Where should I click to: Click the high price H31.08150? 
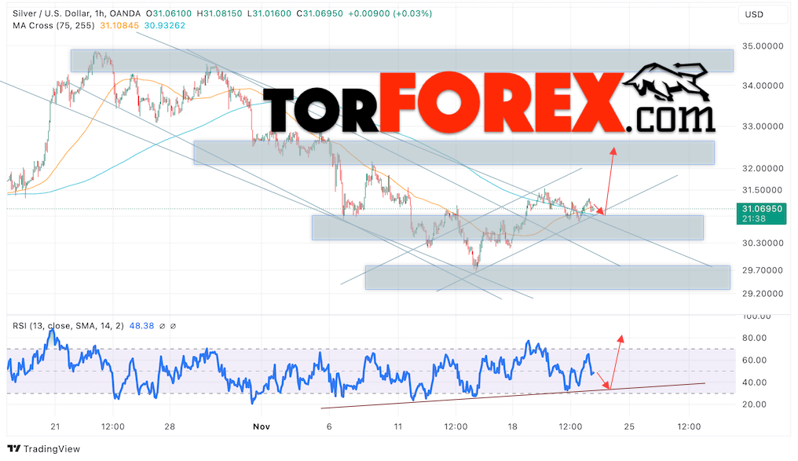(220, 13)
